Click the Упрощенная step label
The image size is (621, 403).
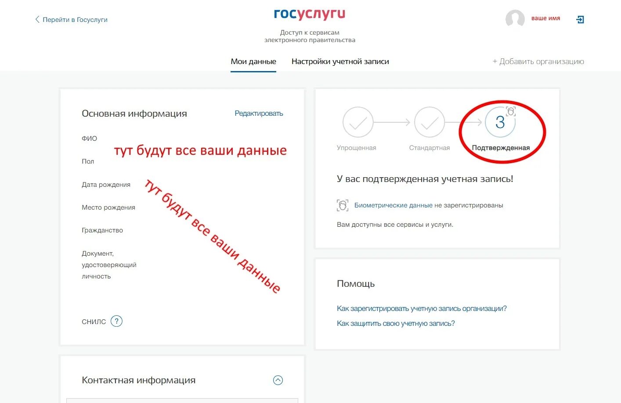point(357,148)
